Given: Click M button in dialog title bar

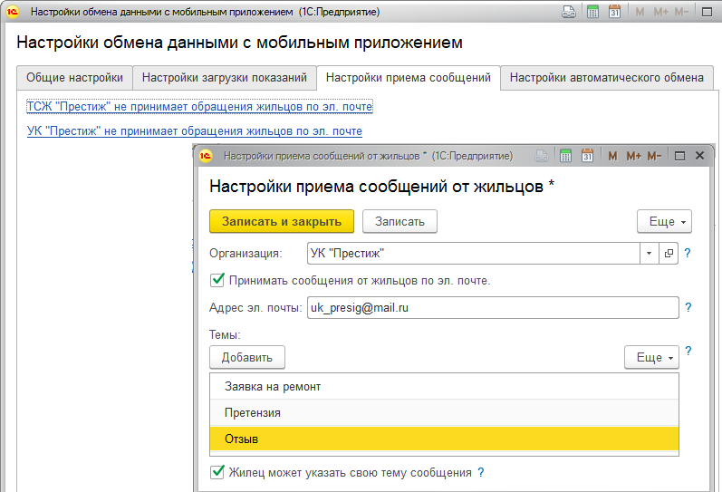Looking at the screenshot, I should pyautogui.click(x=612, y=156).
